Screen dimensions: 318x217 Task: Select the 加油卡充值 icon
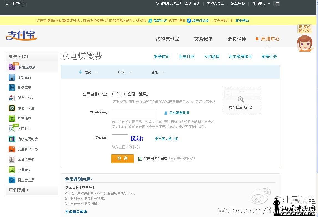click(12, 159)
